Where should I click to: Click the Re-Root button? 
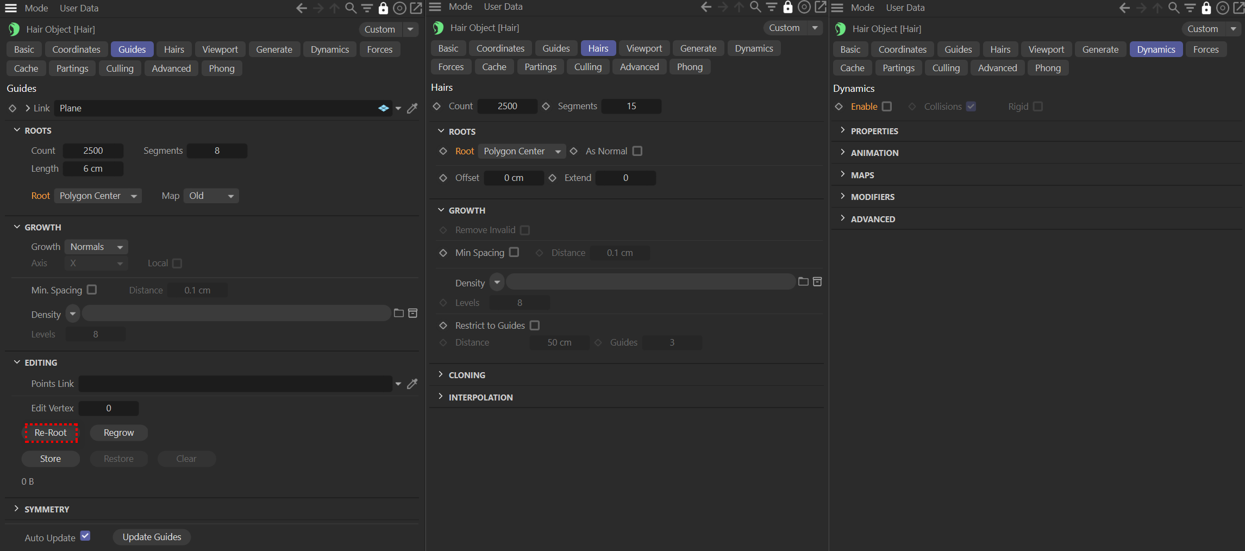[51, 433]
